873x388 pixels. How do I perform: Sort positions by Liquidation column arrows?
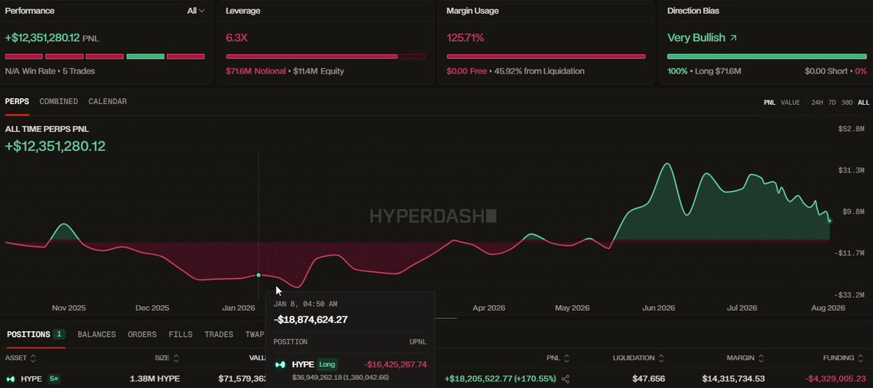click(660, 358)
